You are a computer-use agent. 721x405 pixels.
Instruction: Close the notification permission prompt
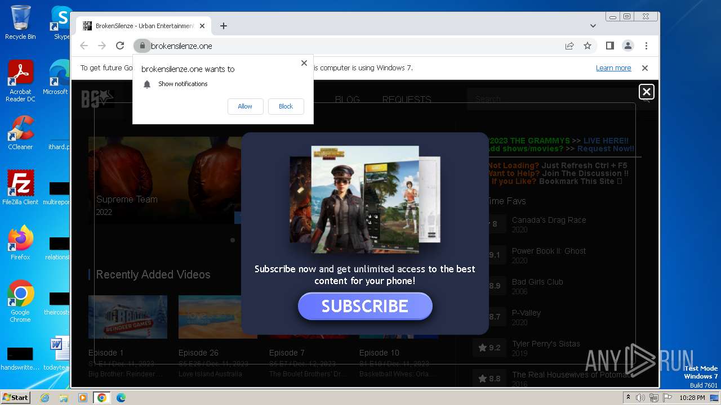click(304, 63)
